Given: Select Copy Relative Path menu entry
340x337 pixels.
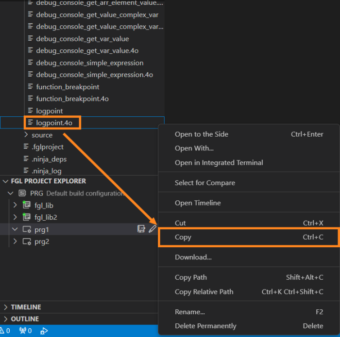Looking at the screenshot, I should pos(204,291).
